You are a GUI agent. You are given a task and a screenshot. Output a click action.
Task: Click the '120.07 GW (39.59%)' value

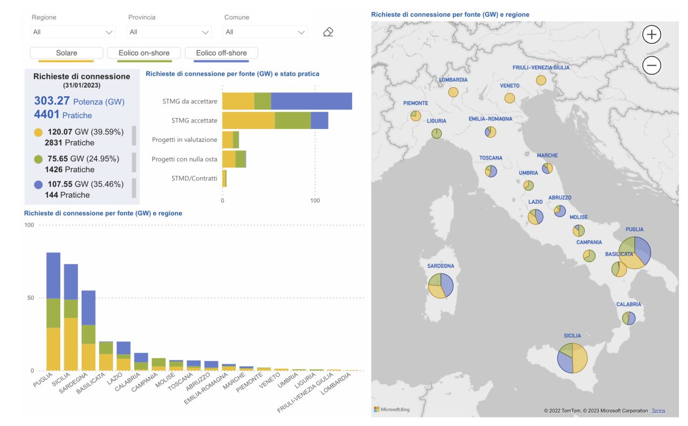pyautogui.click(x=85, y=132)
